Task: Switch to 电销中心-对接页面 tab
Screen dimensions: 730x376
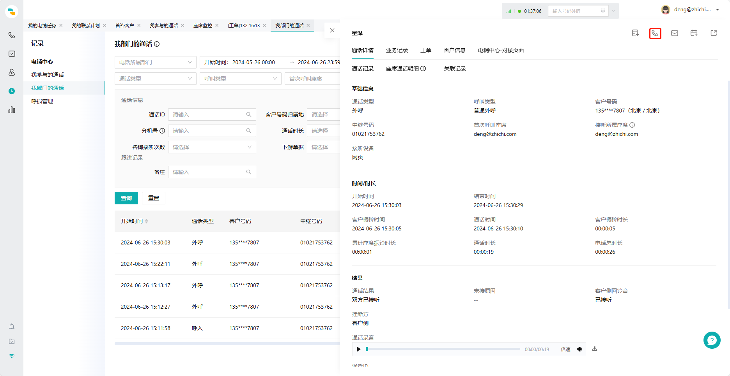Action: [x=501, y=50]
